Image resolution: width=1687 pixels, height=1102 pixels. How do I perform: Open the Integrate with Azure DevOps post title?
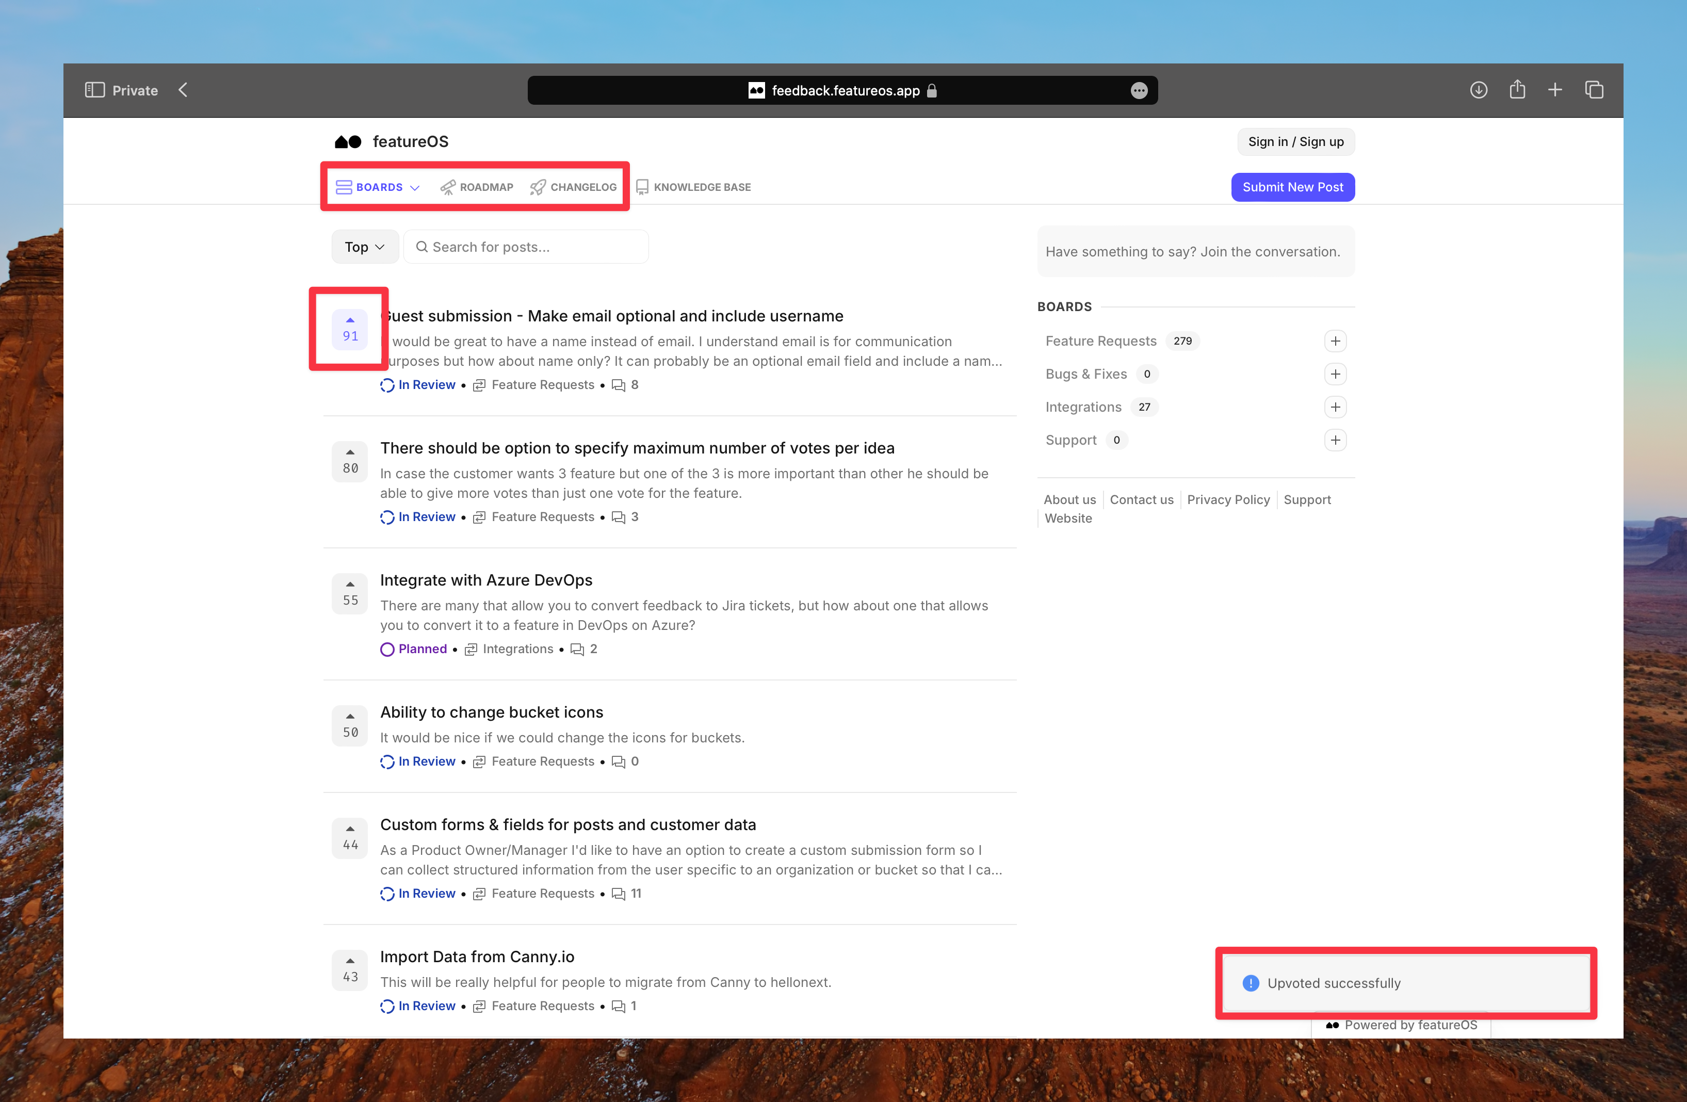pyautogui.click(x=486, y=580)
